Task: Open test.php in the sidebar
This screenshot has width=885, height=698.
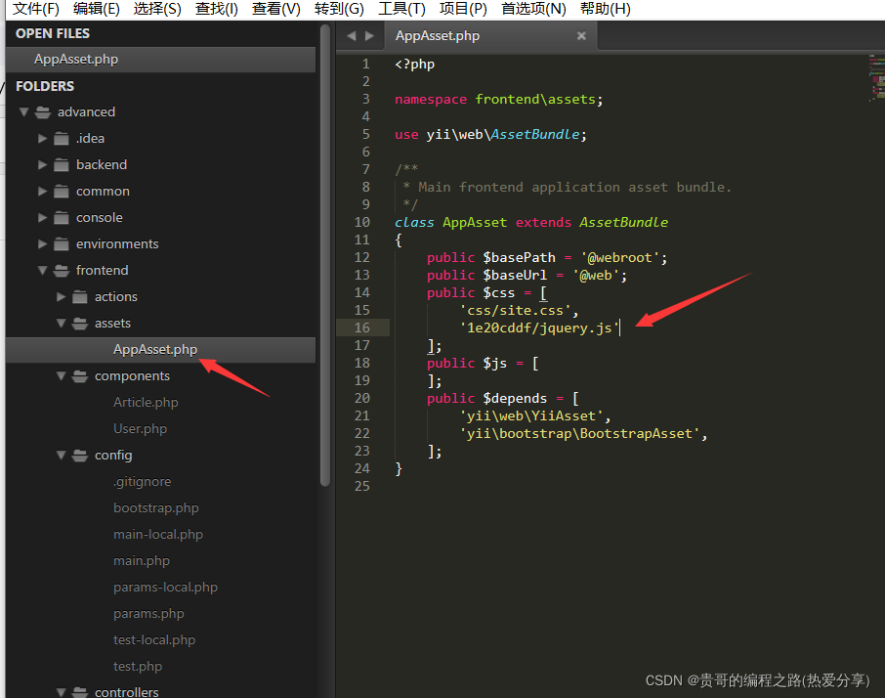Action: [138, 667]
